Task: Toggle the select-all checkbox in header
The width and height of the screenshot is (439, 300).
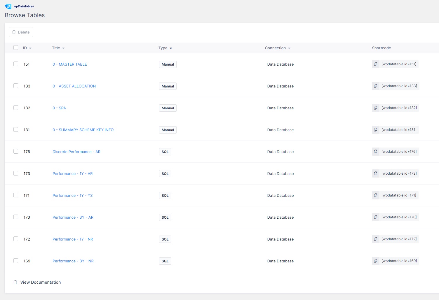Action: 16,48
